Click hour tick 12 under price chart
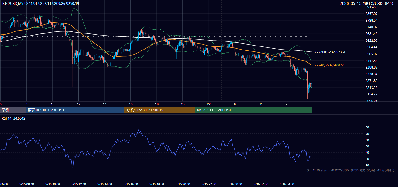The height and width of the screenshot is (187, 398). tap(79, 104)
